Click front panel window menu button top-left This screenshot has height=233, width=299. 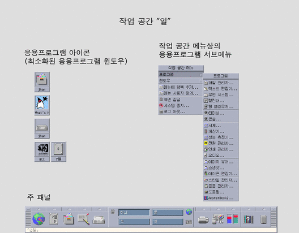[x=28, y=209]
